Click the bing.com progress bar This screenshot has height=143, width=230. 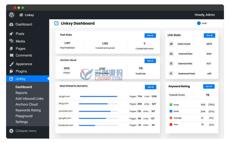(x=98, y=104)
